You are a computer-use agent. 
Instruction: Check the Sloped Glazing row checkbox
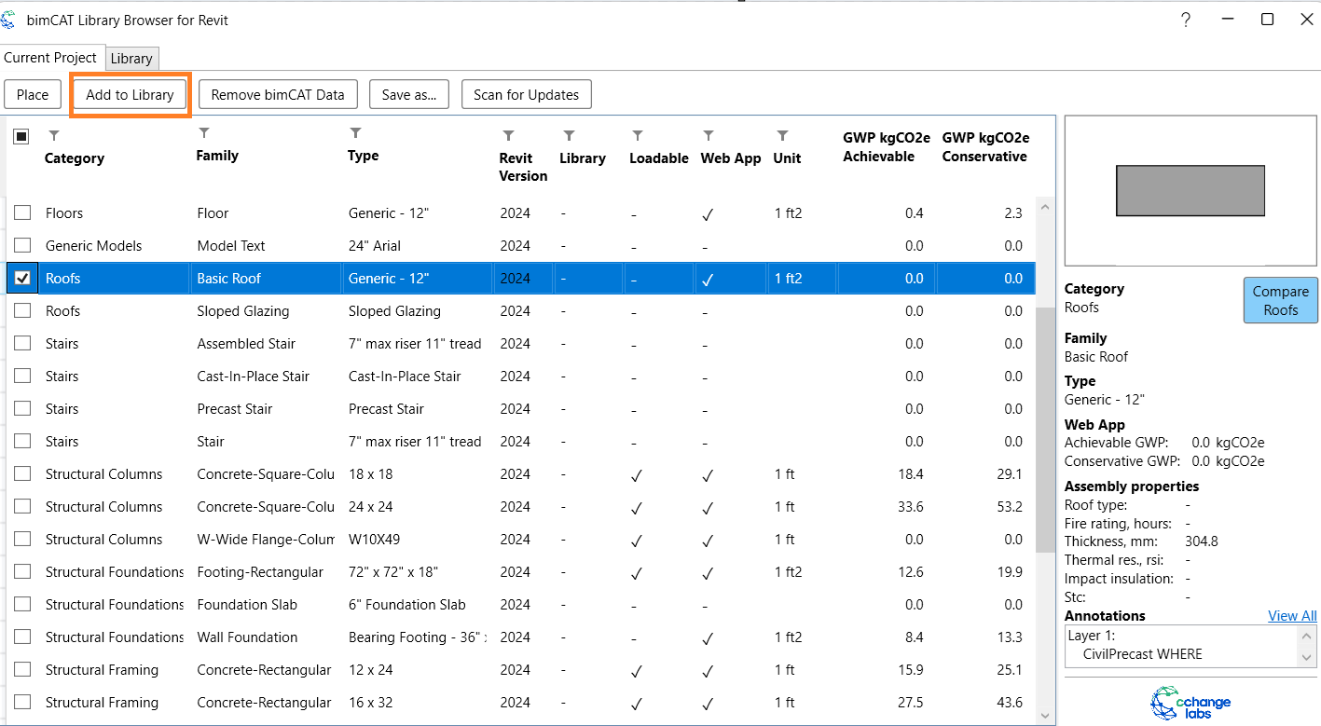point(22,311)
